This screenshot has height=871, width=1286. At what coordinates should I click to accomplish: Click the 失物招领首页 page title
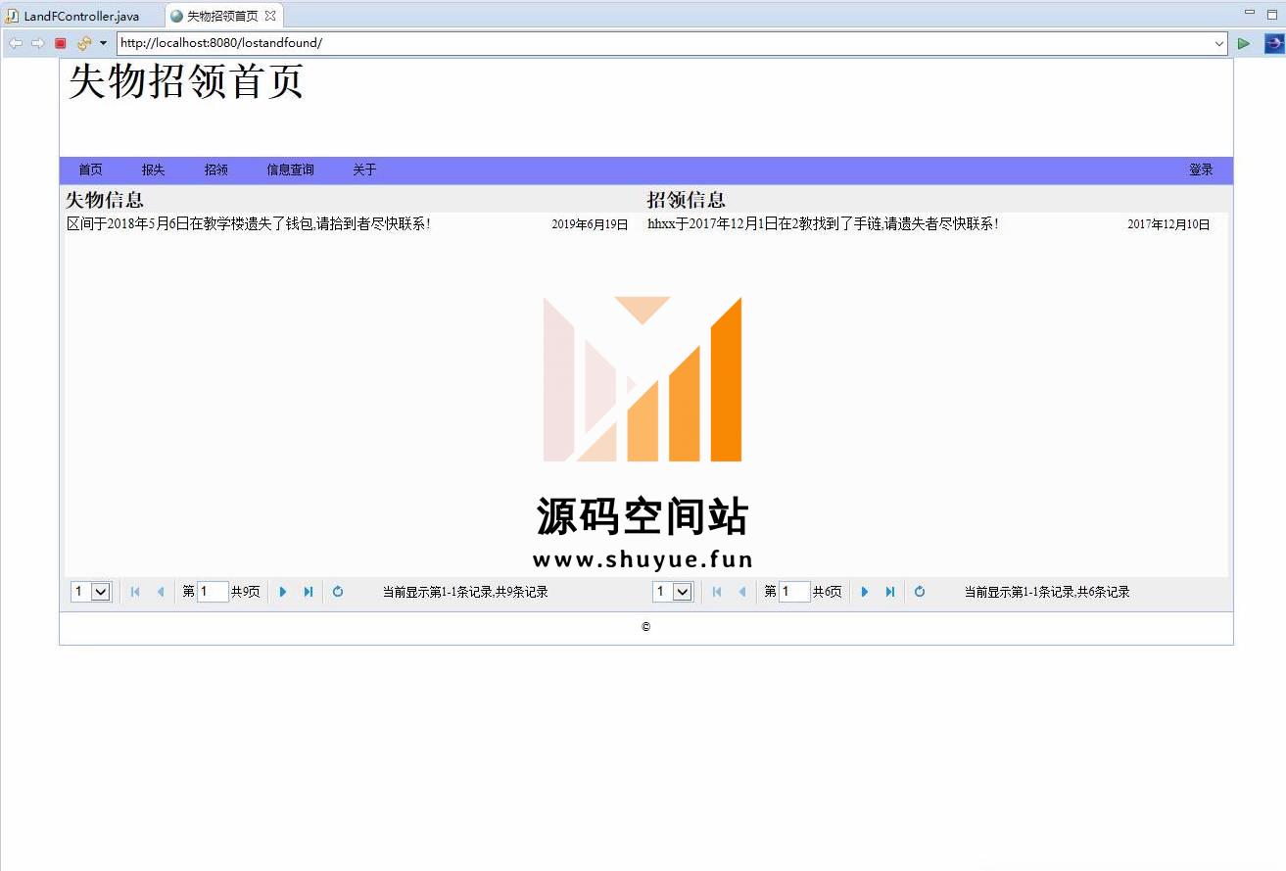click(x=186, y=81)
